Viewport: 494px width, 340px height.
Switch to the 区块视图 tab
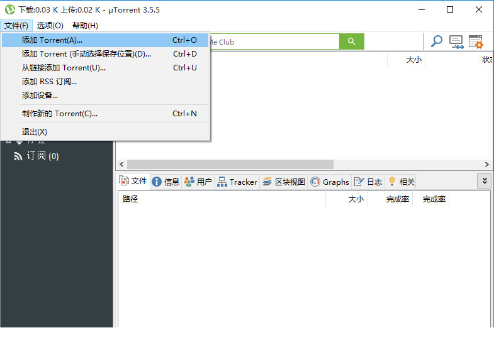click(x=284, y=182)
